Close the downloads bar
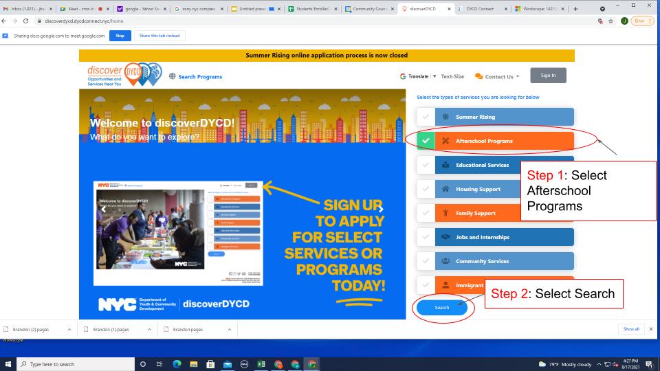660x371 pixels. (651, 329)
